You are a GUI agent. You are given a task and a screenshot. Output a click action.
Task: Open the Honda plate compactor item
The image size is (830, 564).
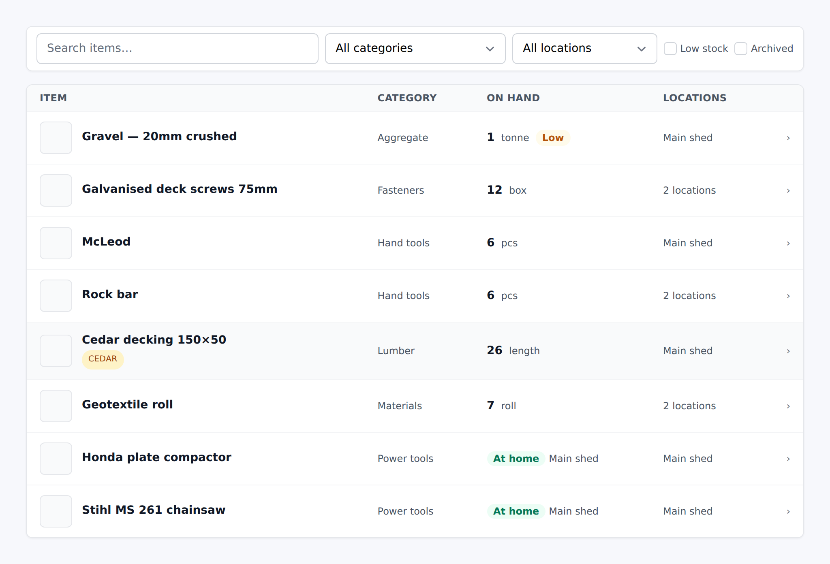point(156,457)
